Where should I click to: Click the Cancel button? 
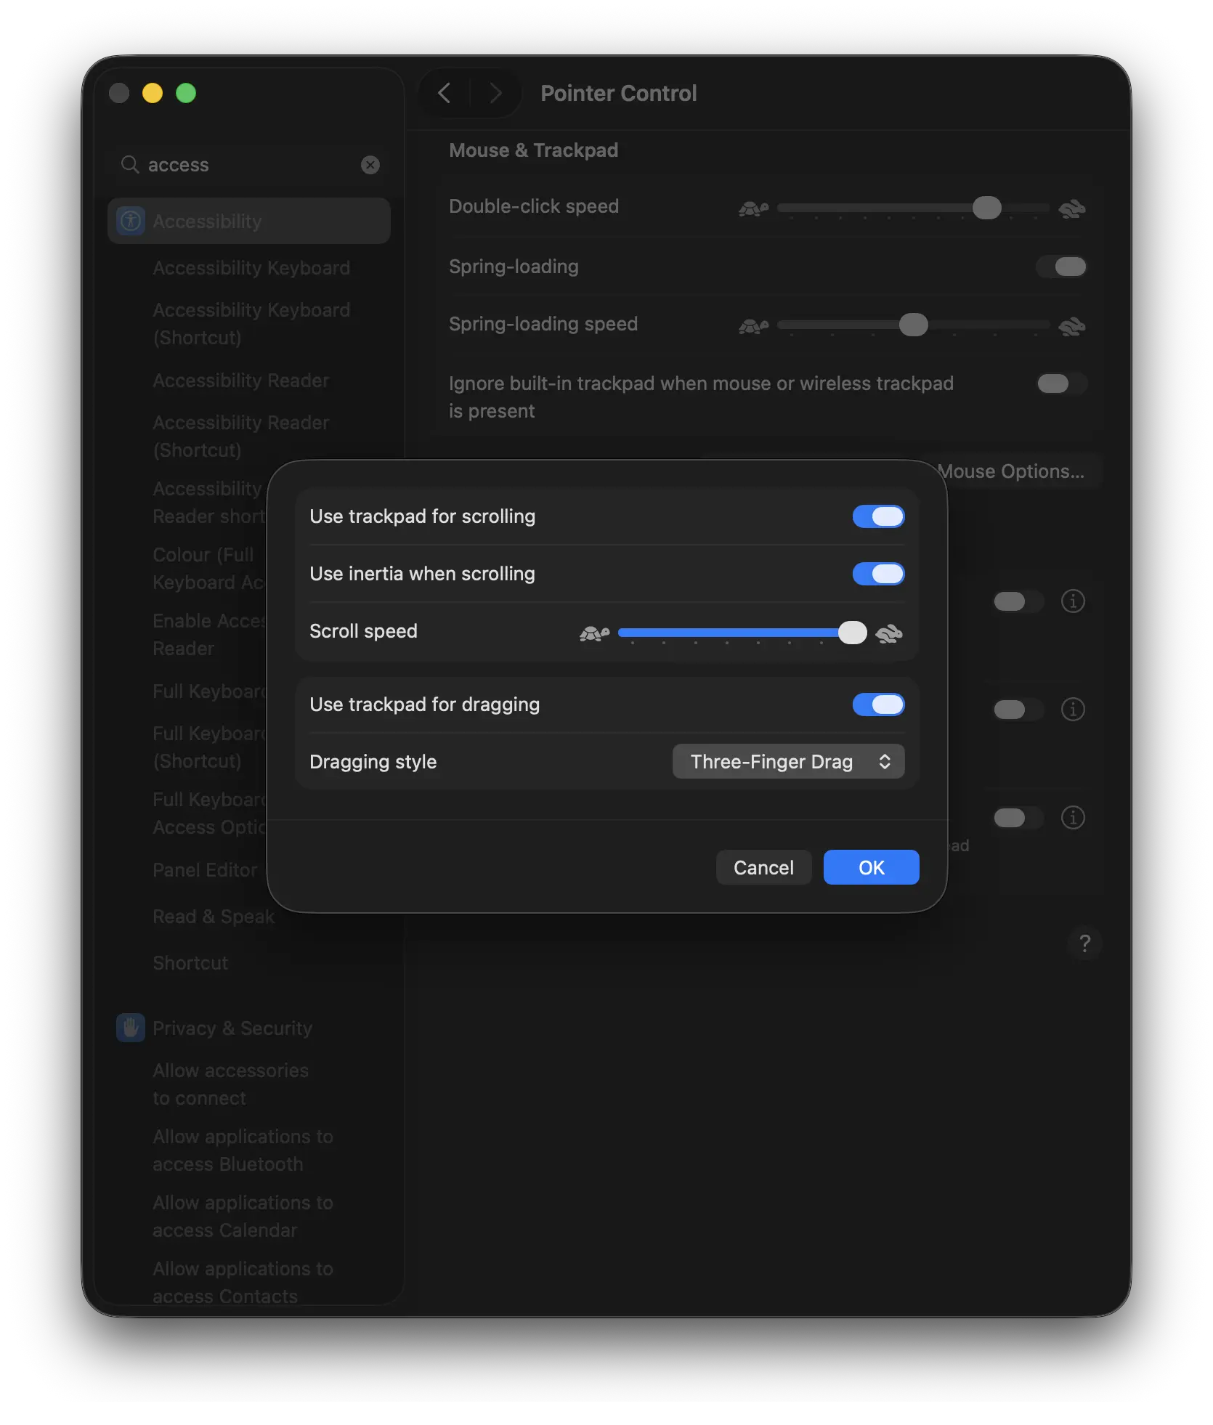[x=763, y=867]
